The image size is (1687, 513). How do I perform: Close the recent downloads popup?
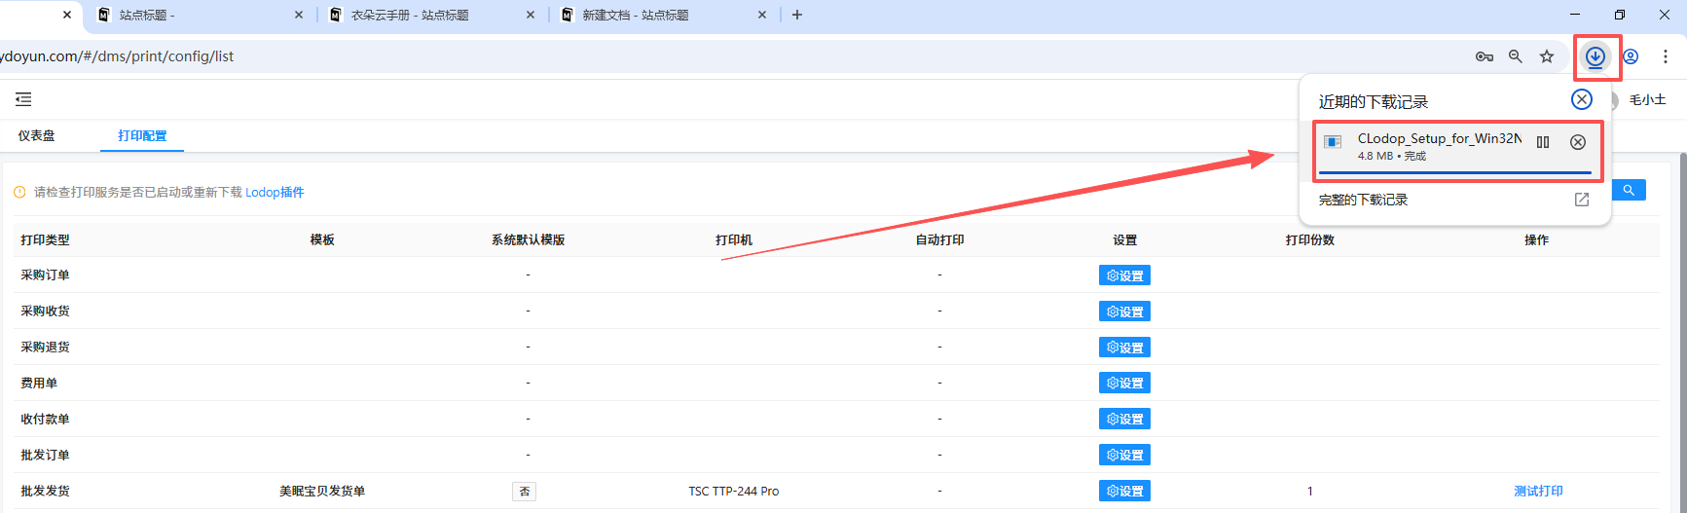coord(1582,99)
